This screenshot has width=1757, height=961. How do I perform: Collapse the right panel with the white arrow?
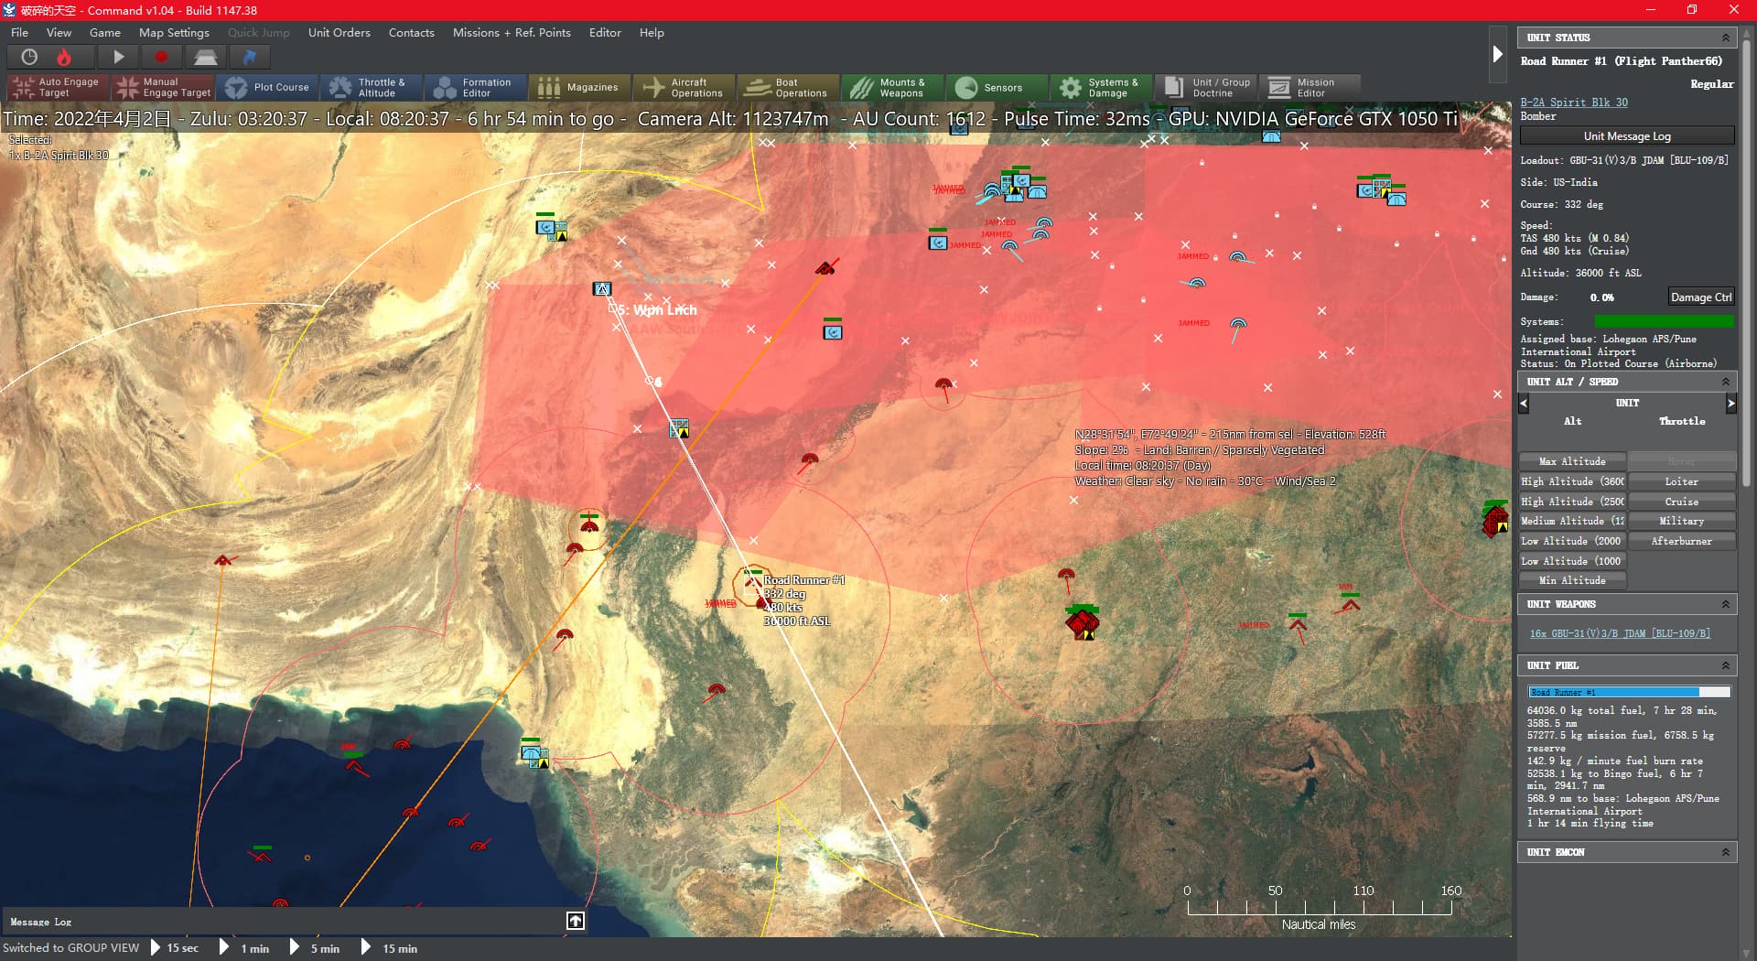click(1497, 54)
